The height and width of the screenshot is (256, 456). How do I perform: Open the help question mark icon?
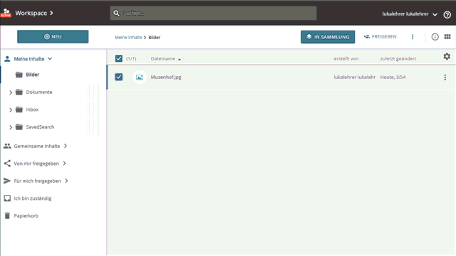click(447, 14)
